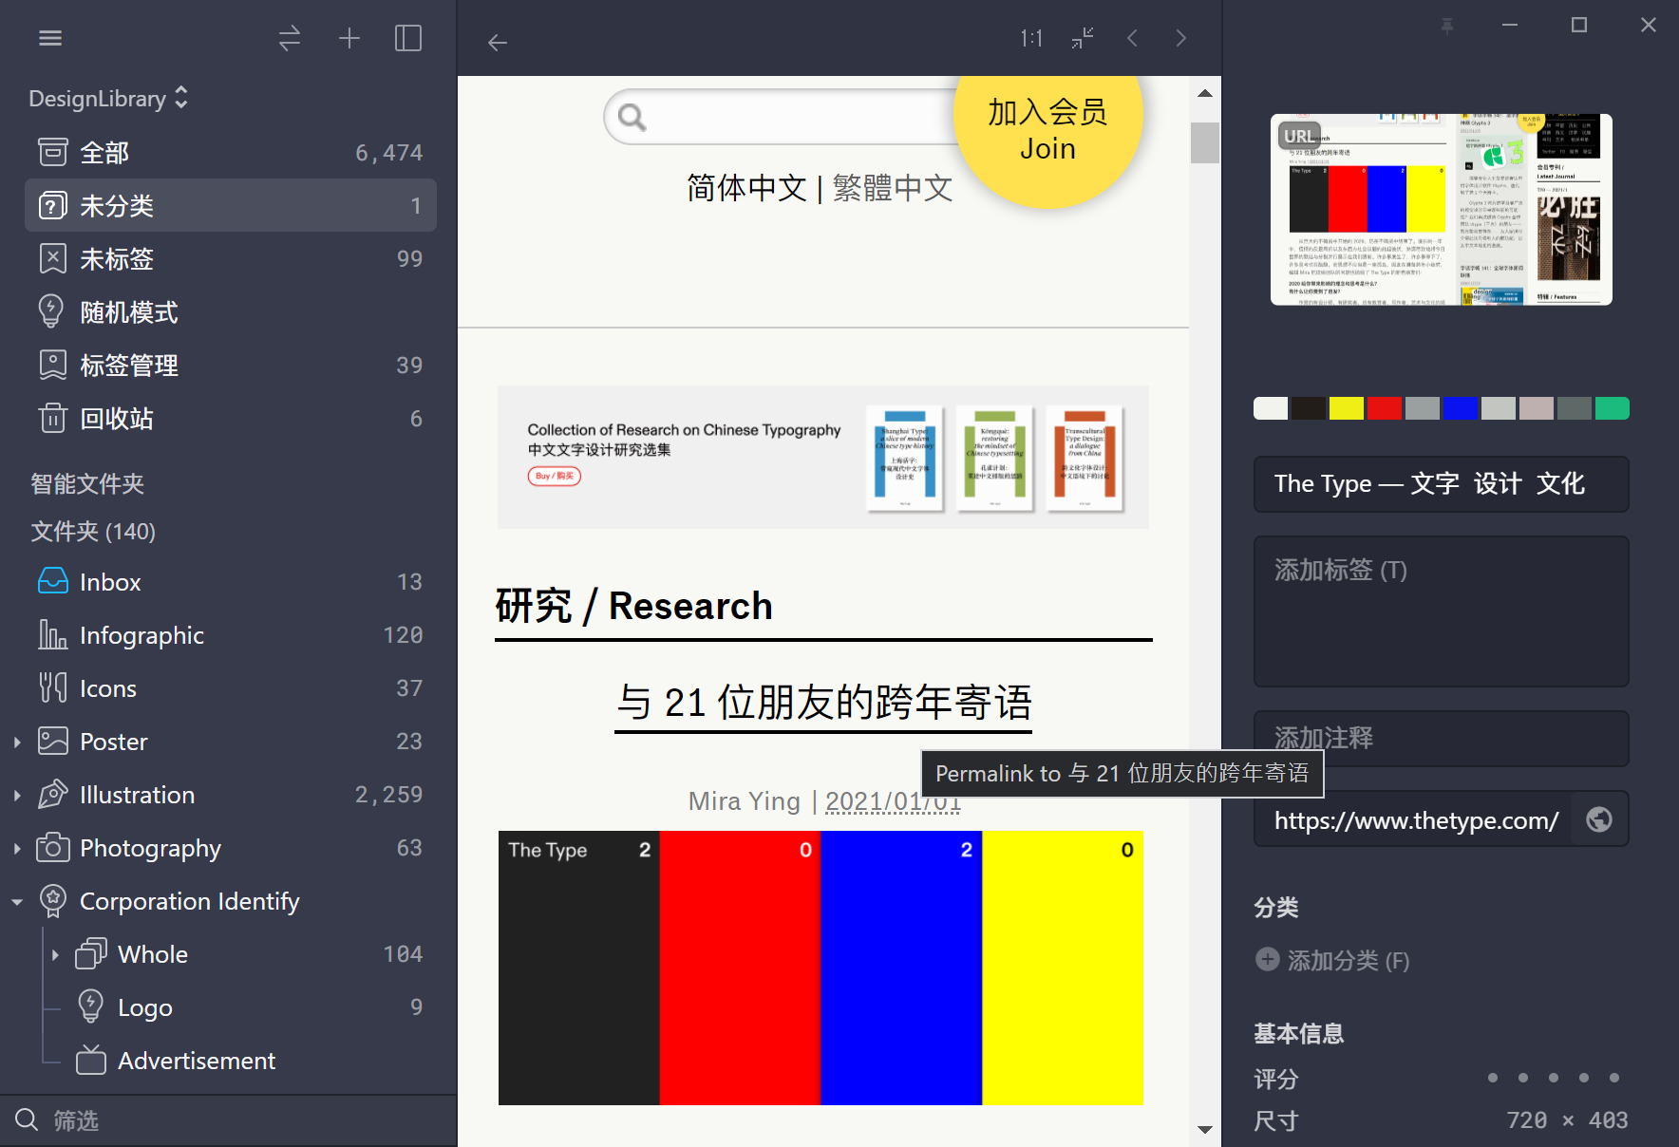
Task: Go back using the left arrow
Action: click(498, 43)
